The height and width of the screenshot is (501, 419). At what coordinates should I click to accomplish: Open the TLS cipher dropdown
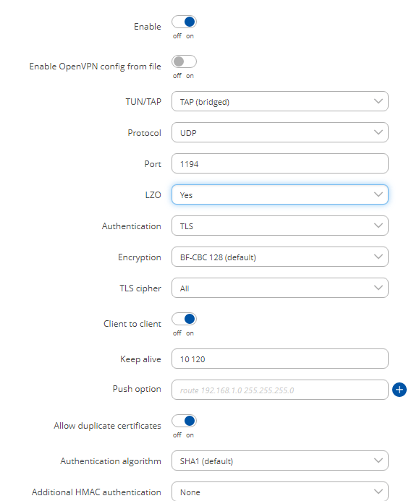tap(280, 288)
